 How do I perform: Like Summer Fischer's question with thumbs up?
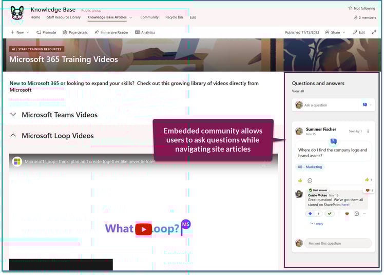click(x=300, y=180)
